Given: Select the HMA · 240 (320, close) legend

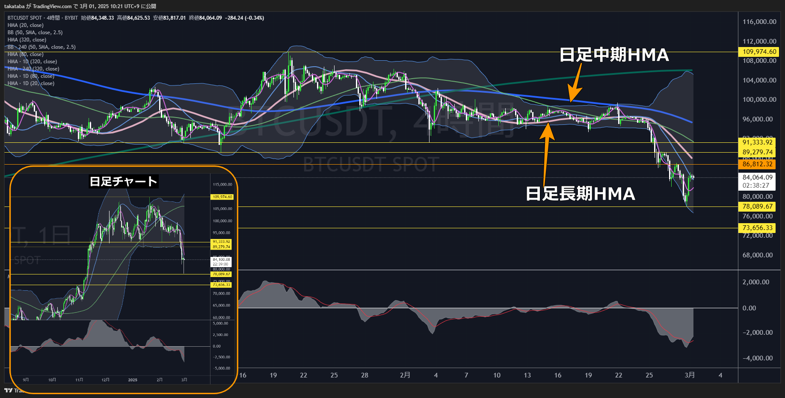Looking at the screenshot, I should (33, 69).
